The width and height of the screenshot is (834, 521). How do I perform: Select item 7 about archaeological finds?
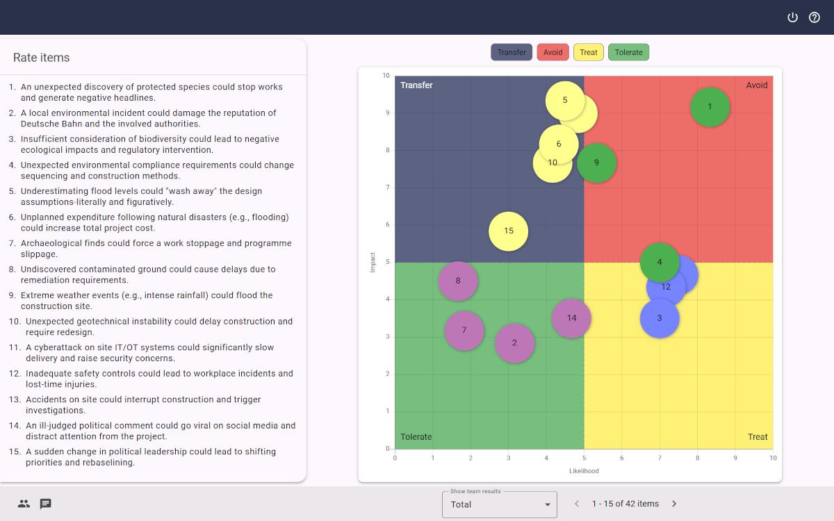(x=153, y=249)
